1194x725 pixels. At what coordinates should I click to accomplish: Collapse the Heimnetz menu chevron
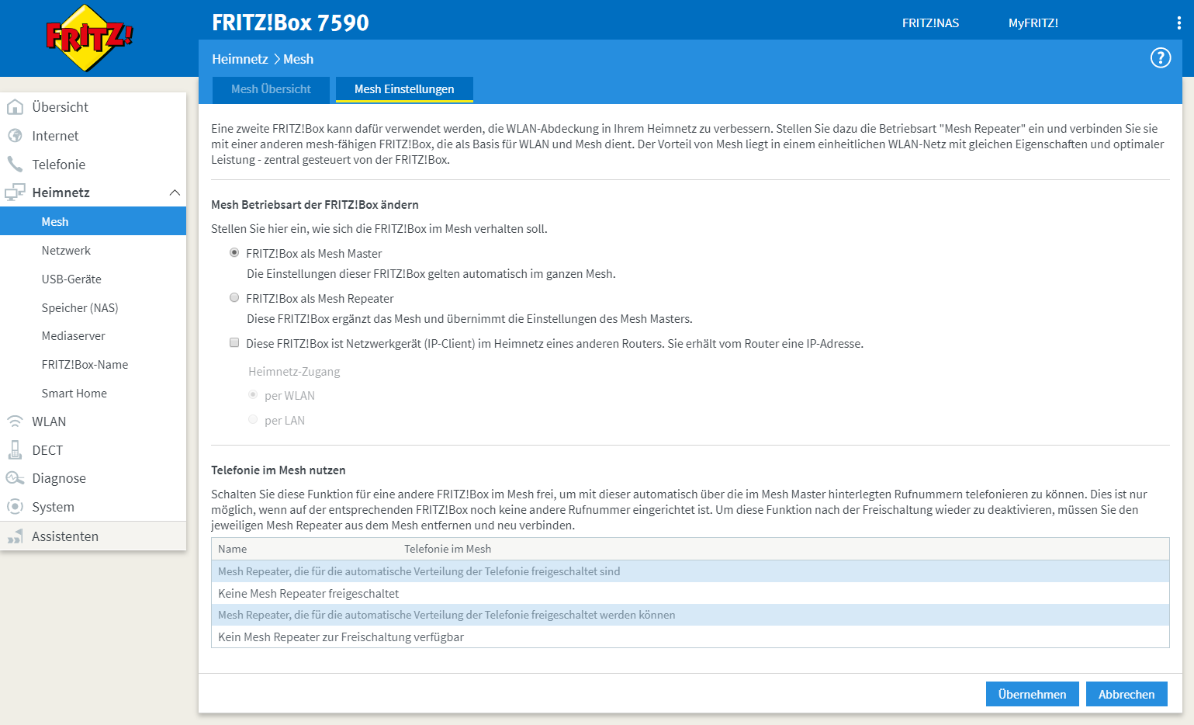tap(175, 193)
